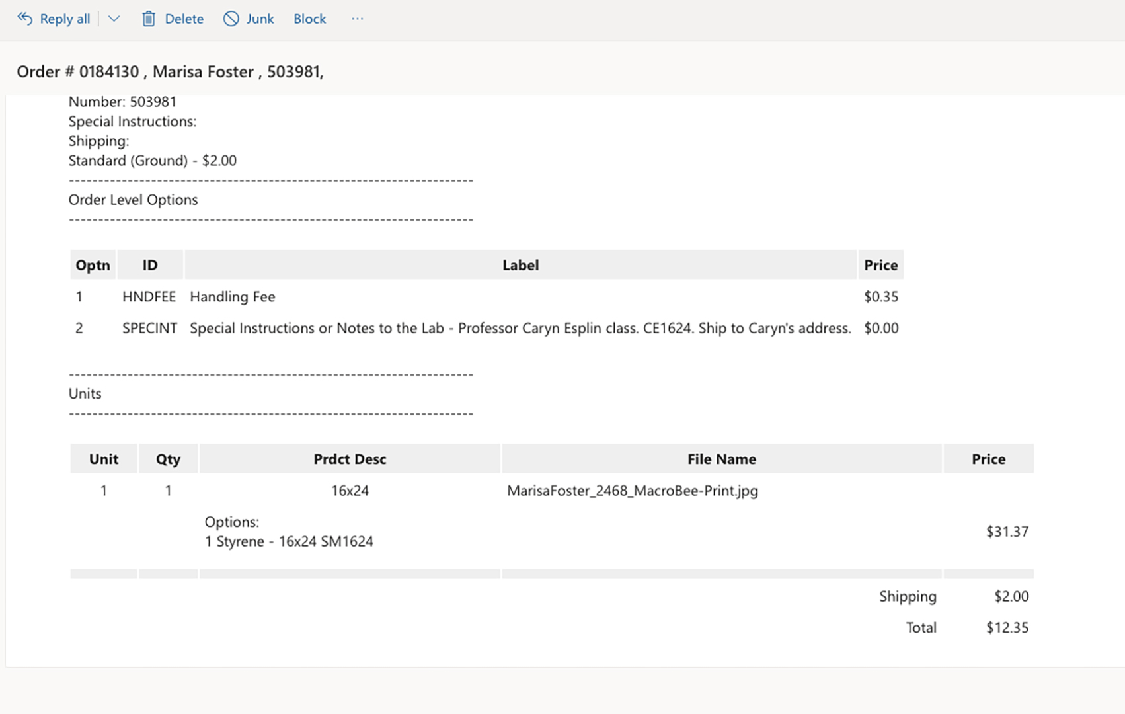
Task: Click the Prdct Desc column header
Action: tap(350, 459)
